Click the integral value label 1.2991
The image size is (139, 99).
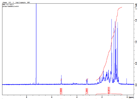[87, 91]
